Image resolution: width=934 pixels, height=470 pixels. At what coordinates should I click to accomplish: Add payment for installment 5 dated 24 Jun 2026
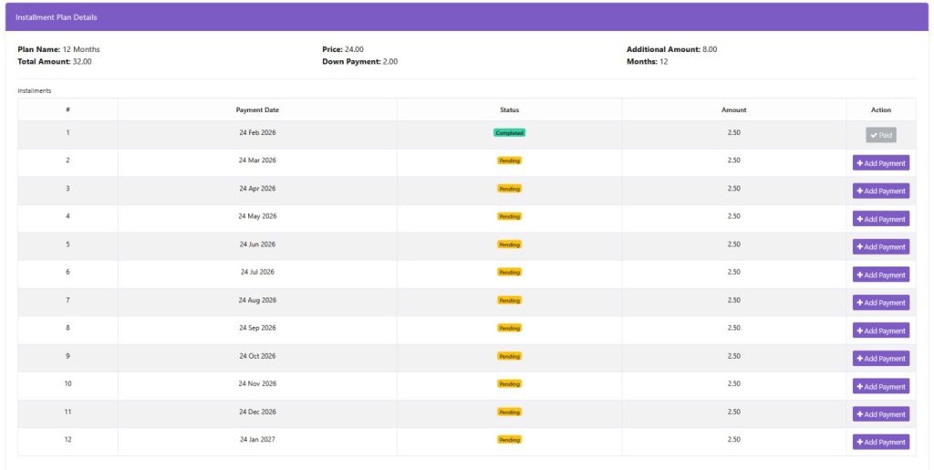[880, 246]
